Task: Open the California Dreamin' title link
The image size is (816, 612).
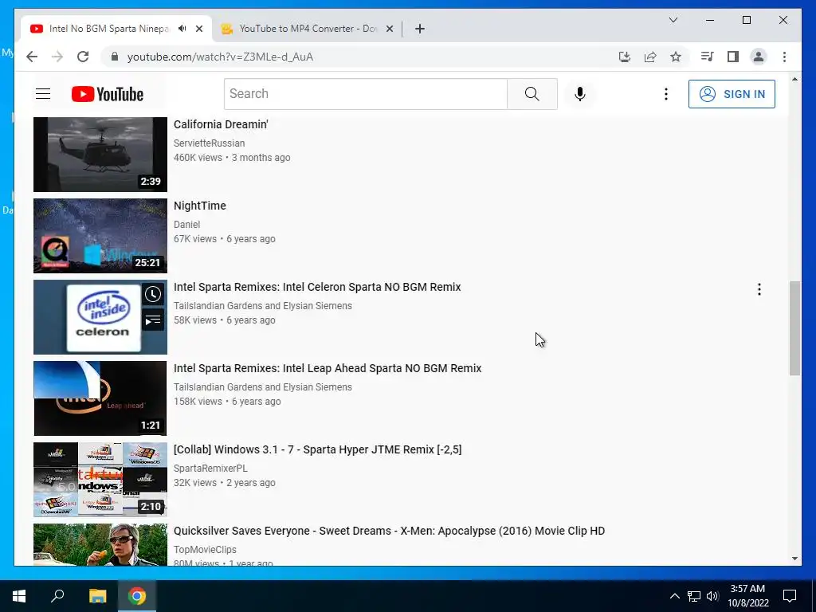Action: coord(221,125)
